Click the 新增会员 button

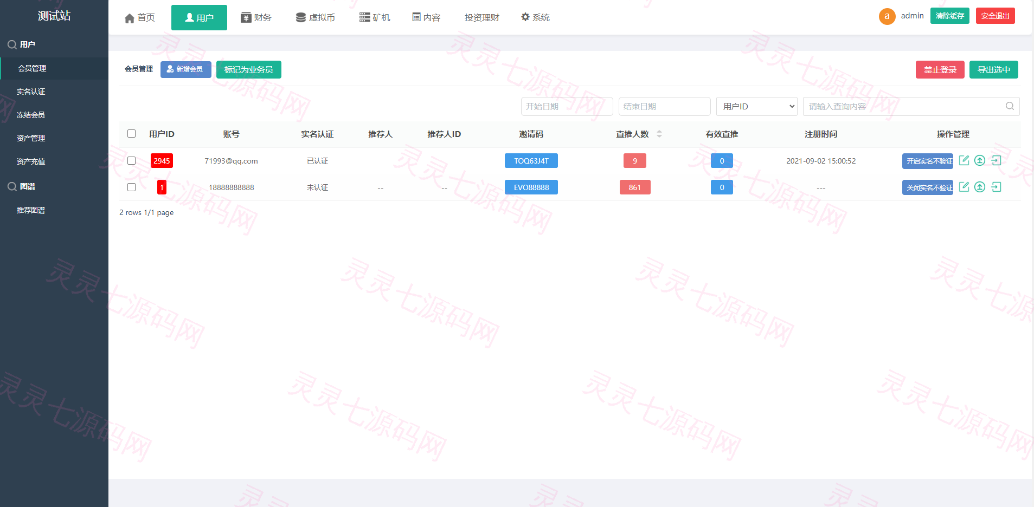186,69
